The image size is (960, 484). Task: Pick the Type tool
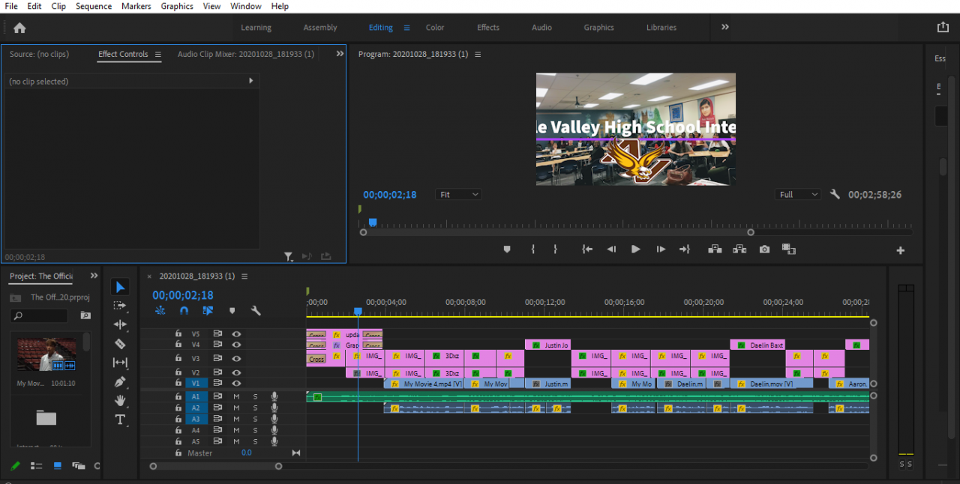point(120,420)
